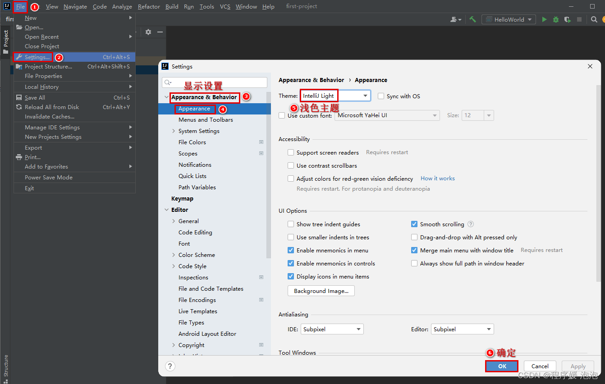Click the OK button
This screenshot has height=384, width=605.
502,366
